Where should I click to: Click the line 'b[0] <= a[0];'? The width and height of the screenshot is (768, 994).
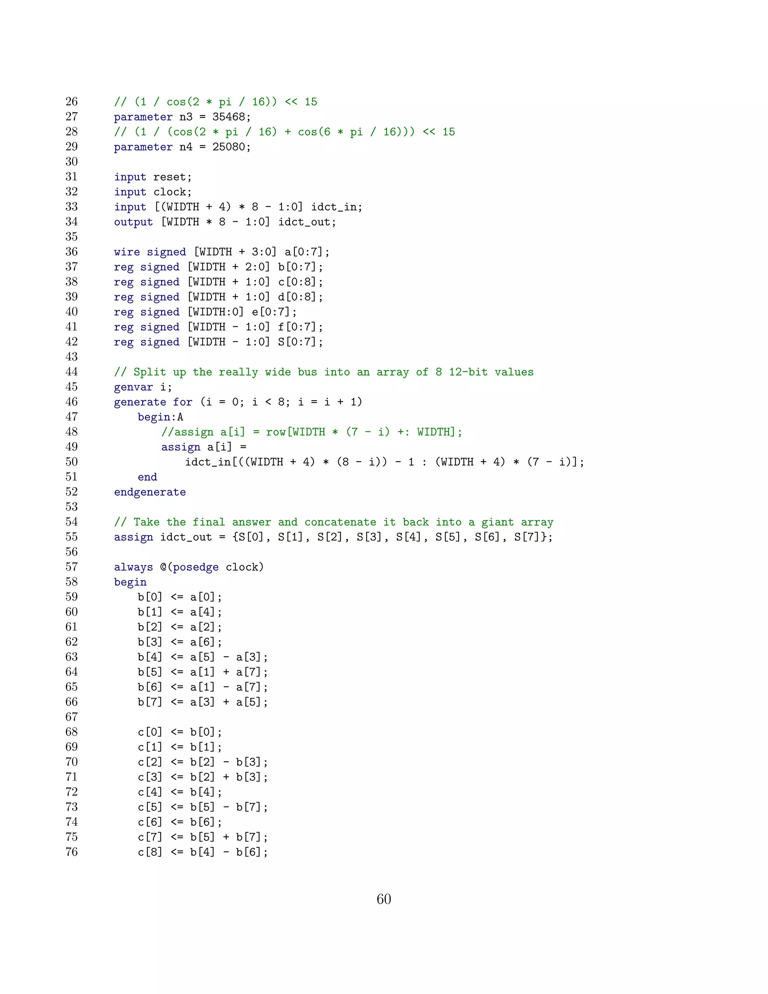point(180,597)
